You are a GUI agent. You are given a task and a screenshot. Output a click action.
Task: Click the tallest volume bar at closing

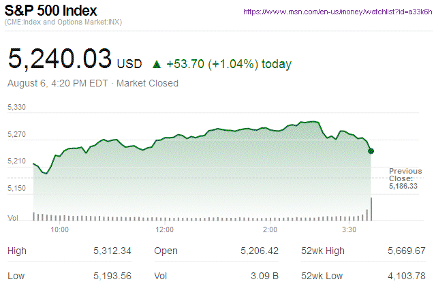coord(371,209)
